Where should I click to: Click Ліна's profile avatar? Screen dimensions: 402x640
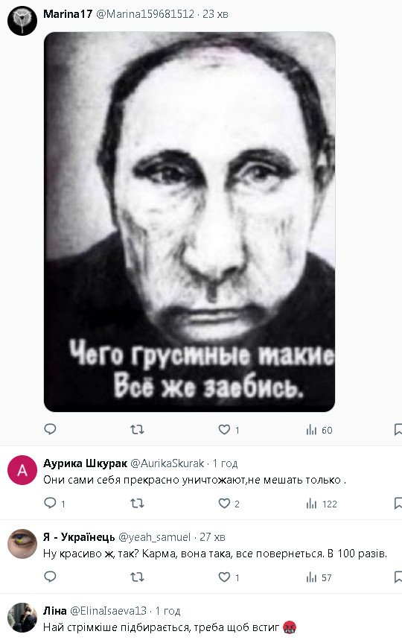(22, 618)
